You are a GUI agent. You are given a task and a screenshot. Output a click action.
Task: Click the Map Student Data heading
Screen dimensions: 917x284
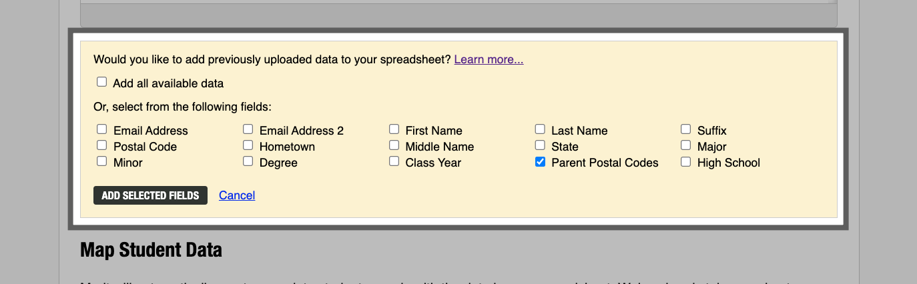click(151, 251)
